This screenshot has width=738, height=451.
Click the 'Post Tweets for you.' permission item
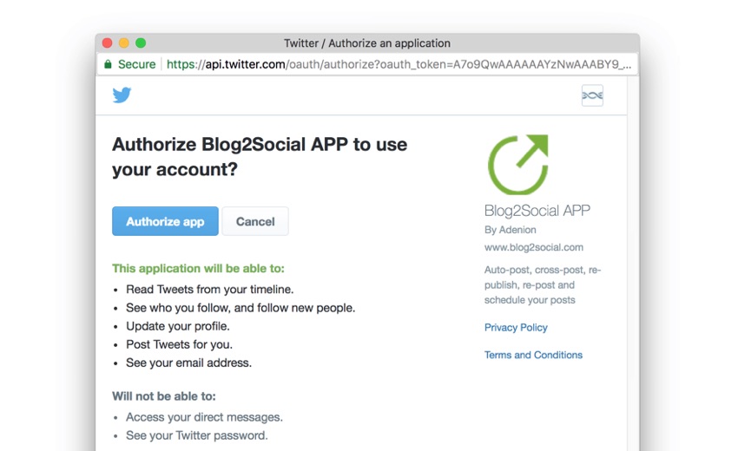click(179, 344)
